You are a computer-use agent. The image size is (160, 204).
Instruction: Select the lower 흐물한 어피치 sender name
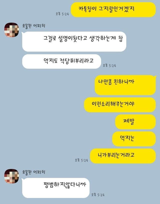click(x=34, y=172)
